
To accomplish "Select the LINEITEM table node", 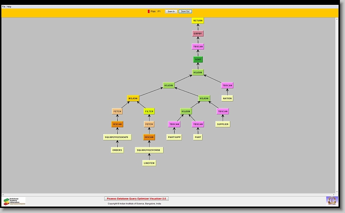I will tap(149, 163).
